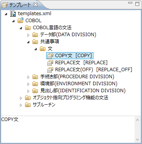Select オブジェクト指向プログラミング機能の文法 label
The width and height of the screenshot is (142, 144).
70,98
